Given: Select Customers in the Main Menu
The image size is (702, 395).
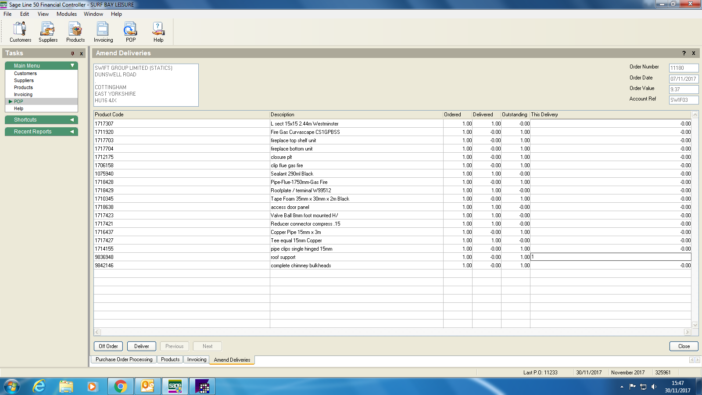Looking at the screenshot, I should [x=25, y=73].
